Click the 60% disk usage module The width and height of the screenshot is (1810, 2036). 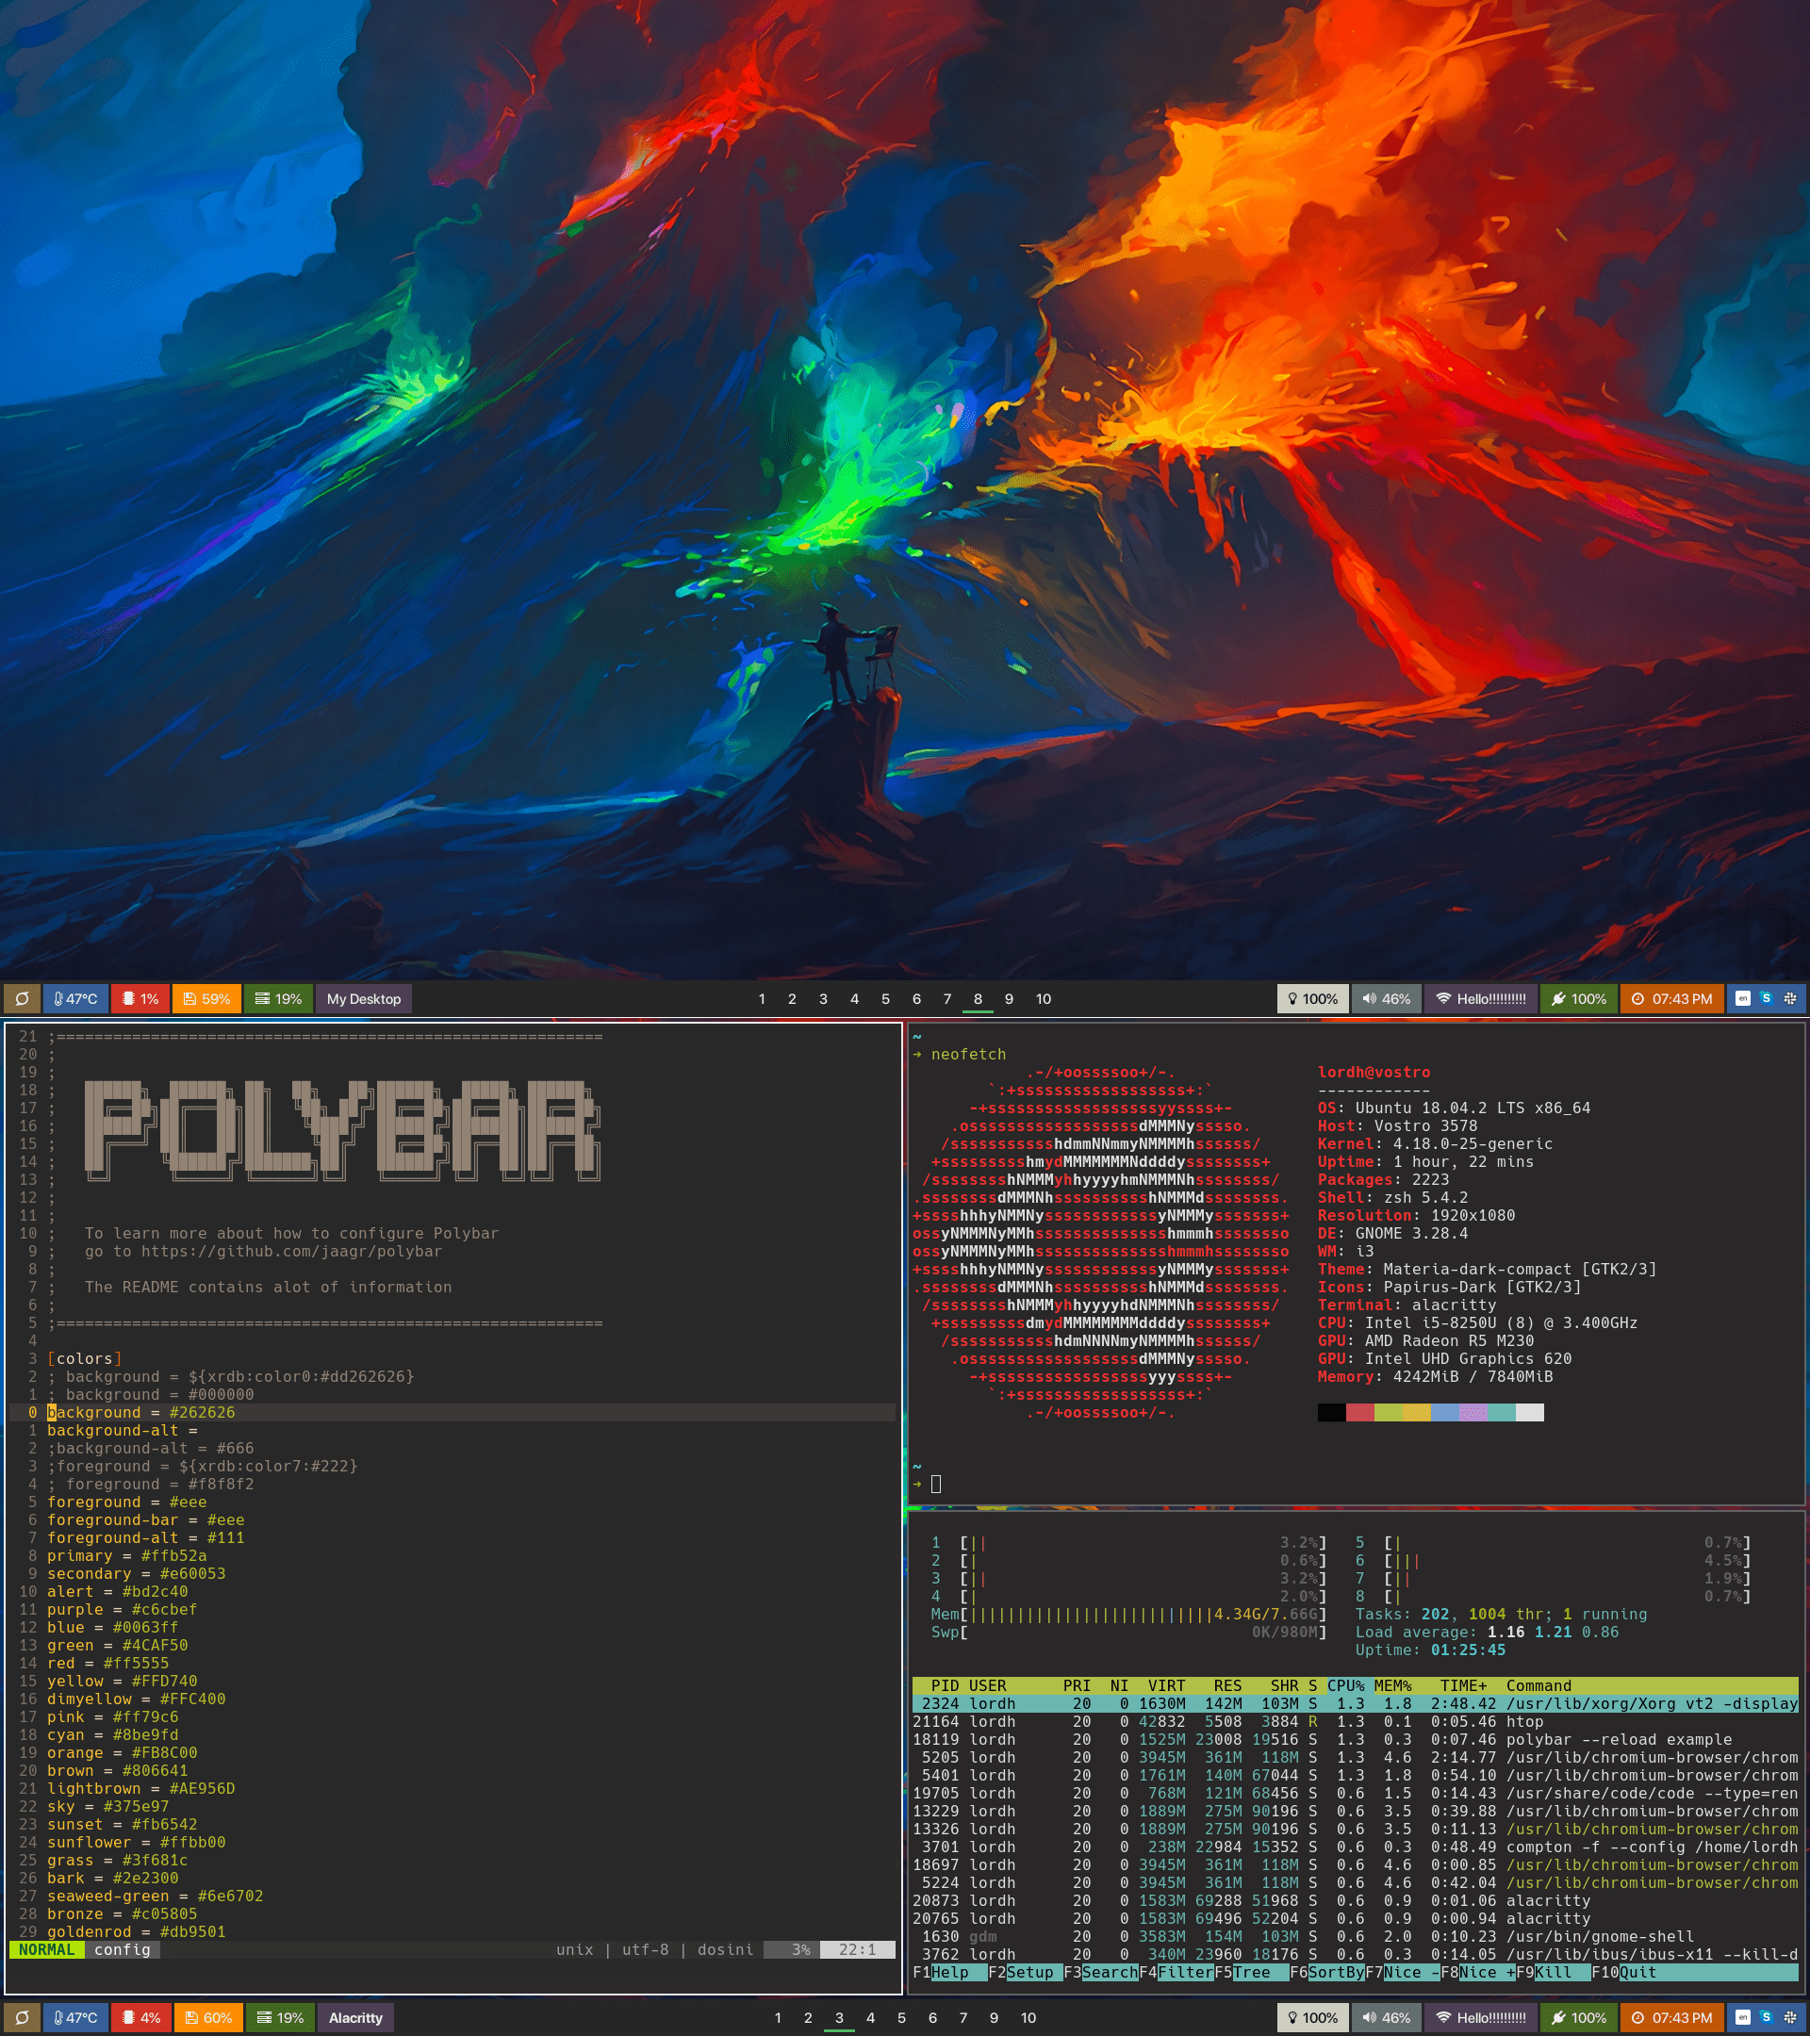point(208,2017)
